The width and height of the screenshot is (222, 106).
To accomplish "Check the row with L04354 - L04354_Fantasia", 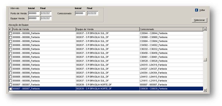I will [x=11, y=73].
